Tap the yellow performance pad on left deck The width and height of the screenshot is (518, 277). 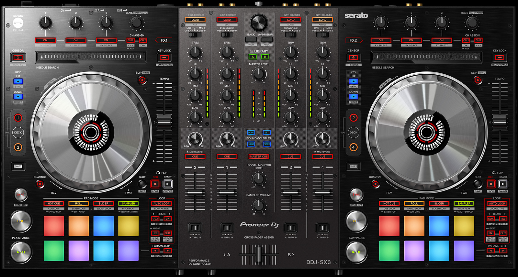click(129, 226)
